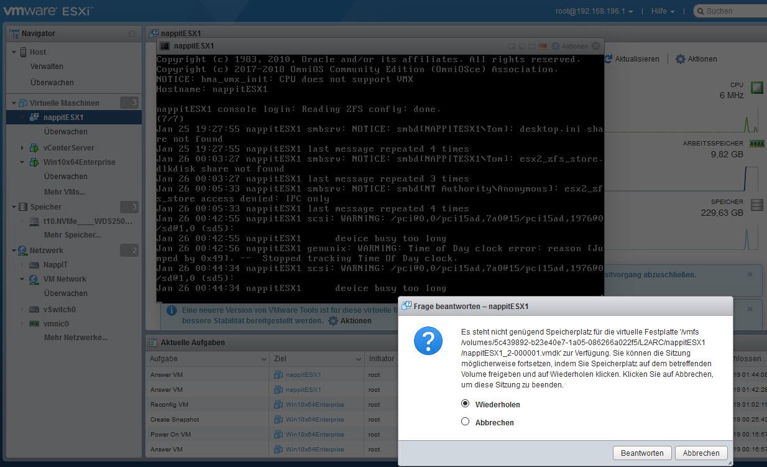Open Überwachen under Win10x64Enterprise
The width and height of the screenshot is (767, 467).
66,177
